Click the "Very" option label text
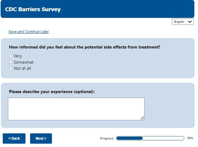 click(x=18, y=56)
